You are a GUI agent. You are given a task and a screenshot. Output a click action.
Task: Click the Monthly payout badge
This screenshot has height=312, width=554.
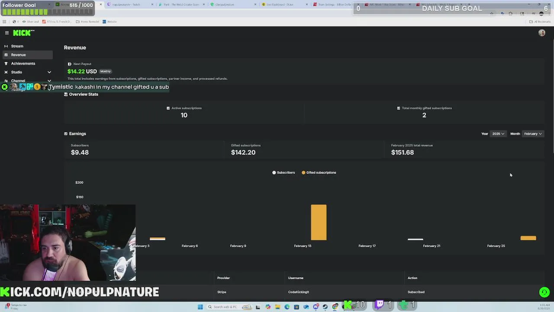tap(105, 71)
